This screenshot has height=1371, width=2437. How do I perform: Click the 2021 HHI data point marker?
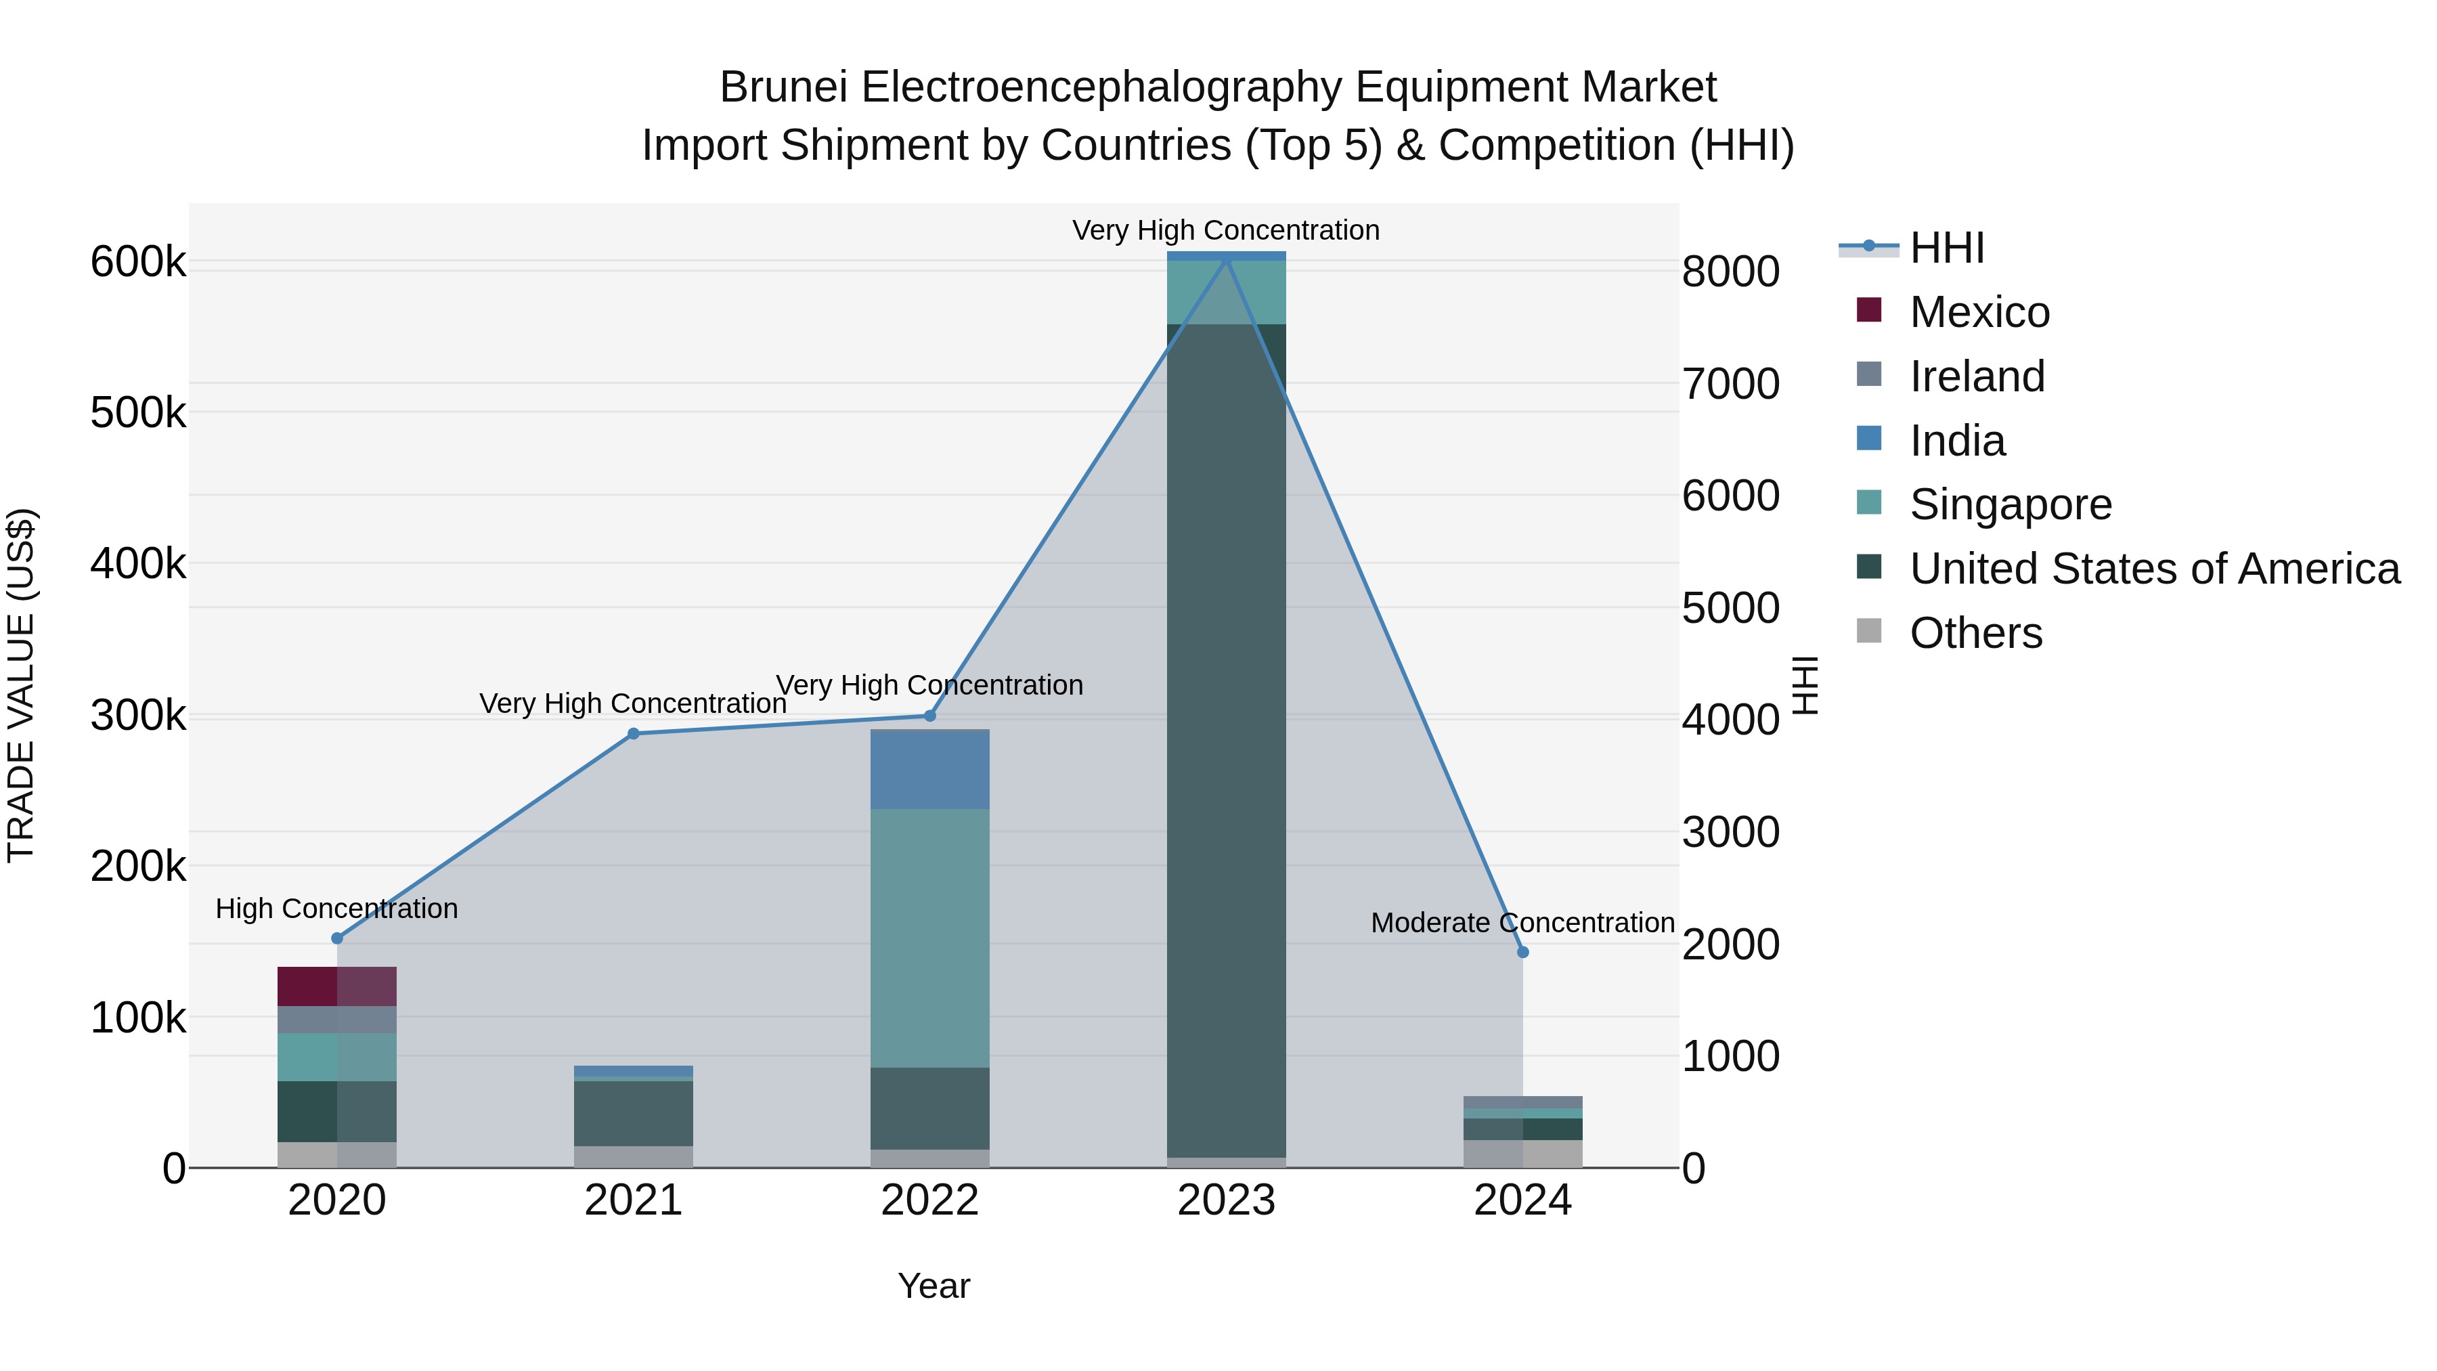pyautogui.click(x=634, y=733)
